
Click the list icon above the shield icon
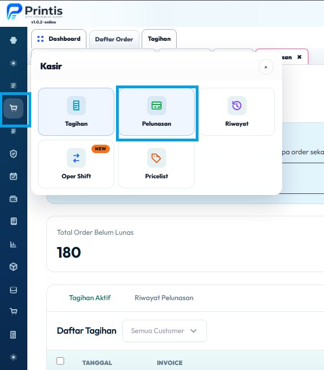13,131
